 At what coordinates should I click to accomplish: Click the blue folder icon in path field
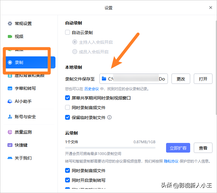coord(104,79)
